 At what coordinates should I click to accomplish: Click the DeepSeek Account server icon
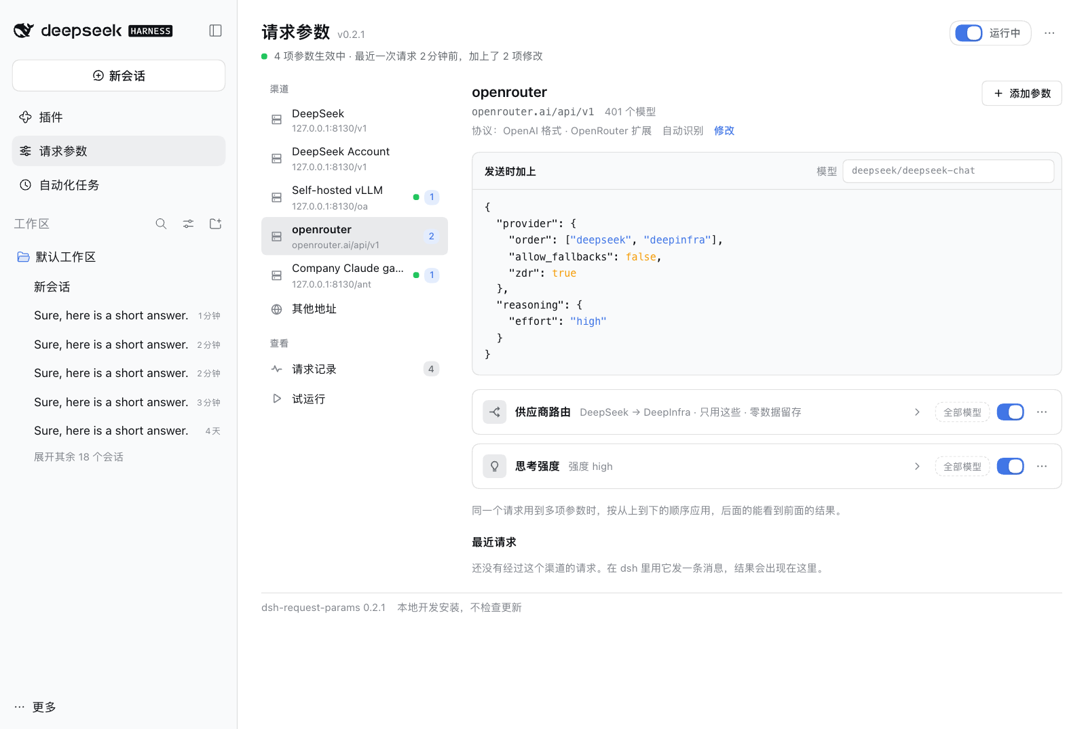pyautogui.click(x=276, y=158)
